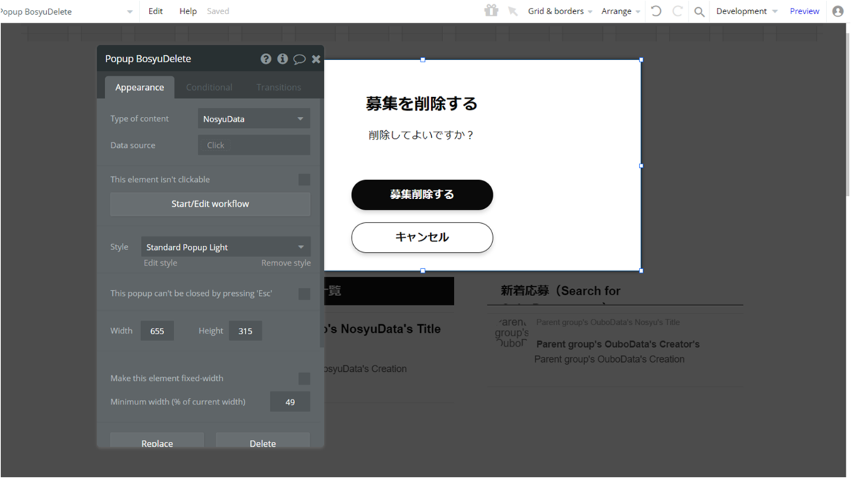Click the pointer inspect icon in toolbar
Viewport: 851px width, 478px height.
click(x=513, y=11)
